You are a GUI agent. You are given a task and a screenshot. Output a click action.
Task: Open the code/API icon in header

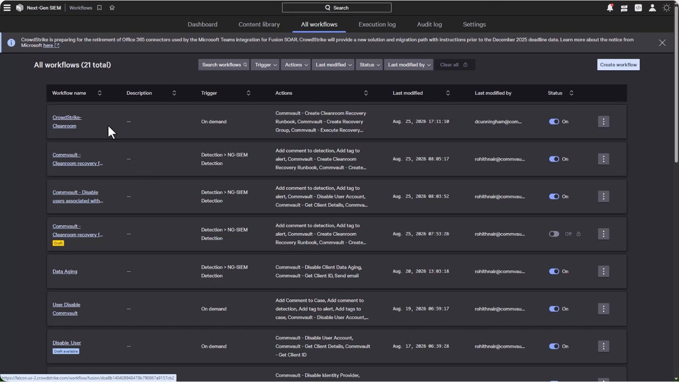tap(638, 8)
